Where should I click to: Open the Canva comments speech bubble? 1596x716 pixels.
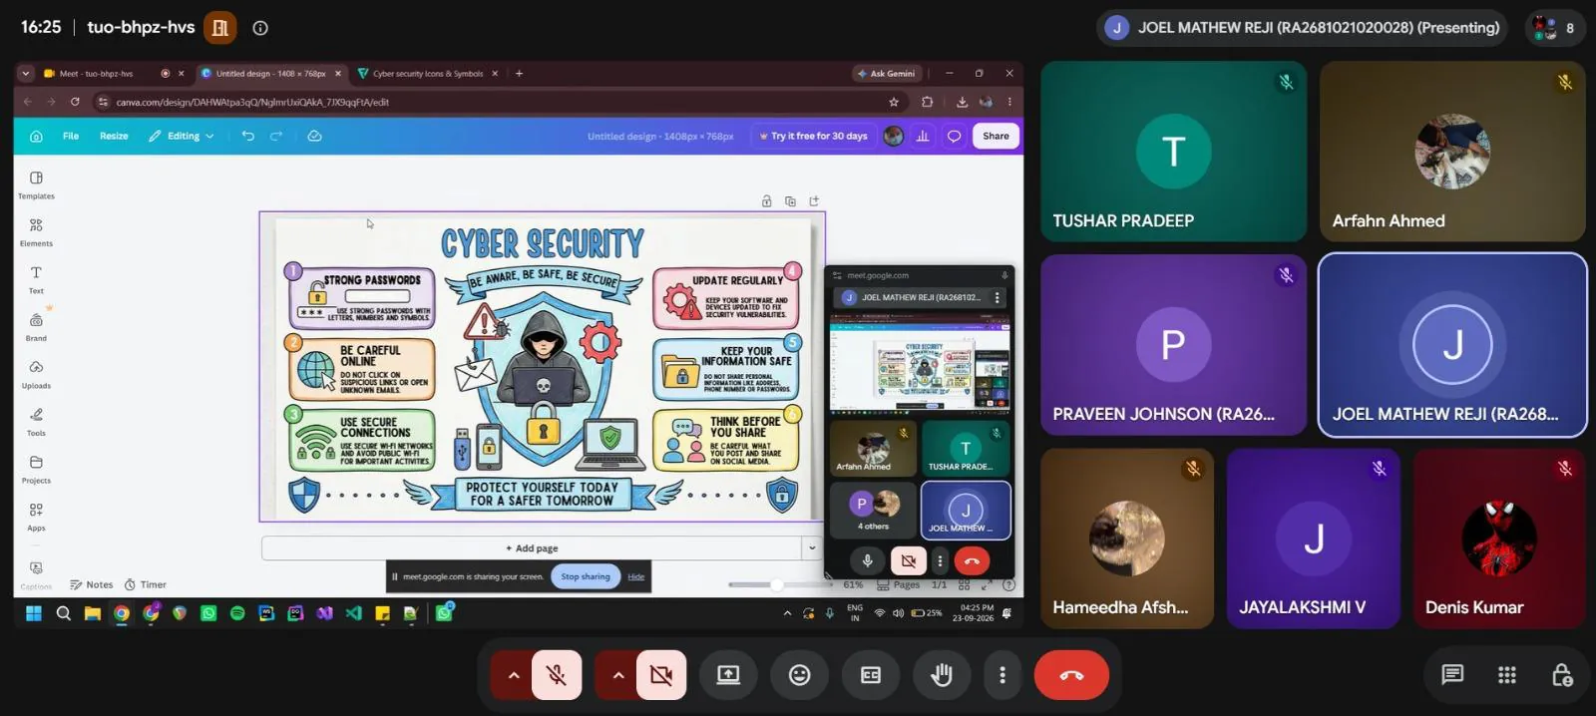click(x=954, y=136)
